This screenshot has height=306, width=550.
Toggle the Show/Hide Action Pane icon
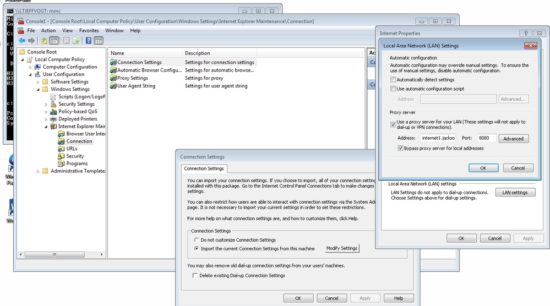point(99,41)
